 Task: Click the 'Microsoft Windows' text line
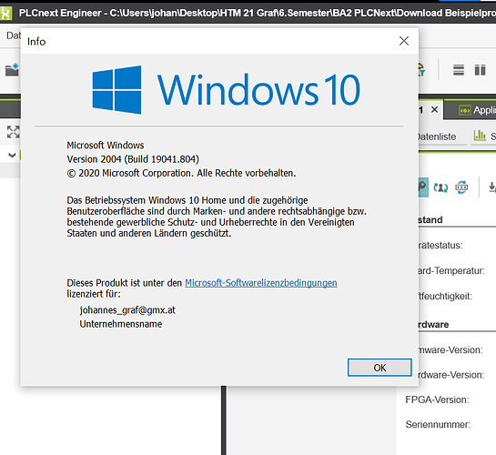point(106,145)
